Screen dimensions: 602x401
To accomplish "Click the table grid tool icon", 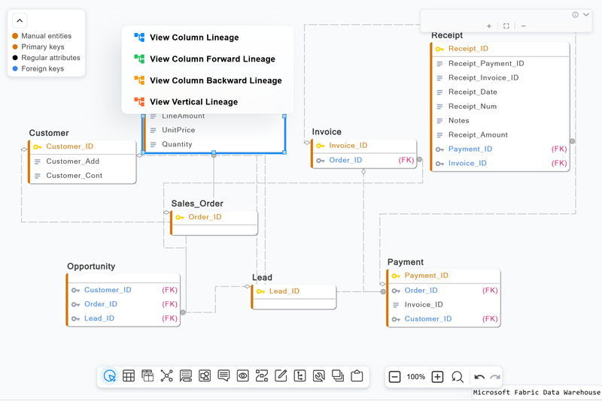I will tap(129, 376).
